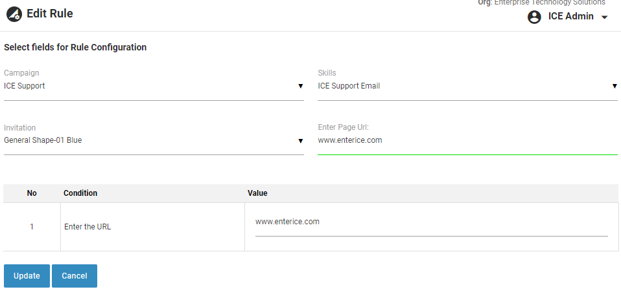Open the Invitation field showing General Shape-01 Blue
Screen dimensions: 621x296
click(149, 140)
